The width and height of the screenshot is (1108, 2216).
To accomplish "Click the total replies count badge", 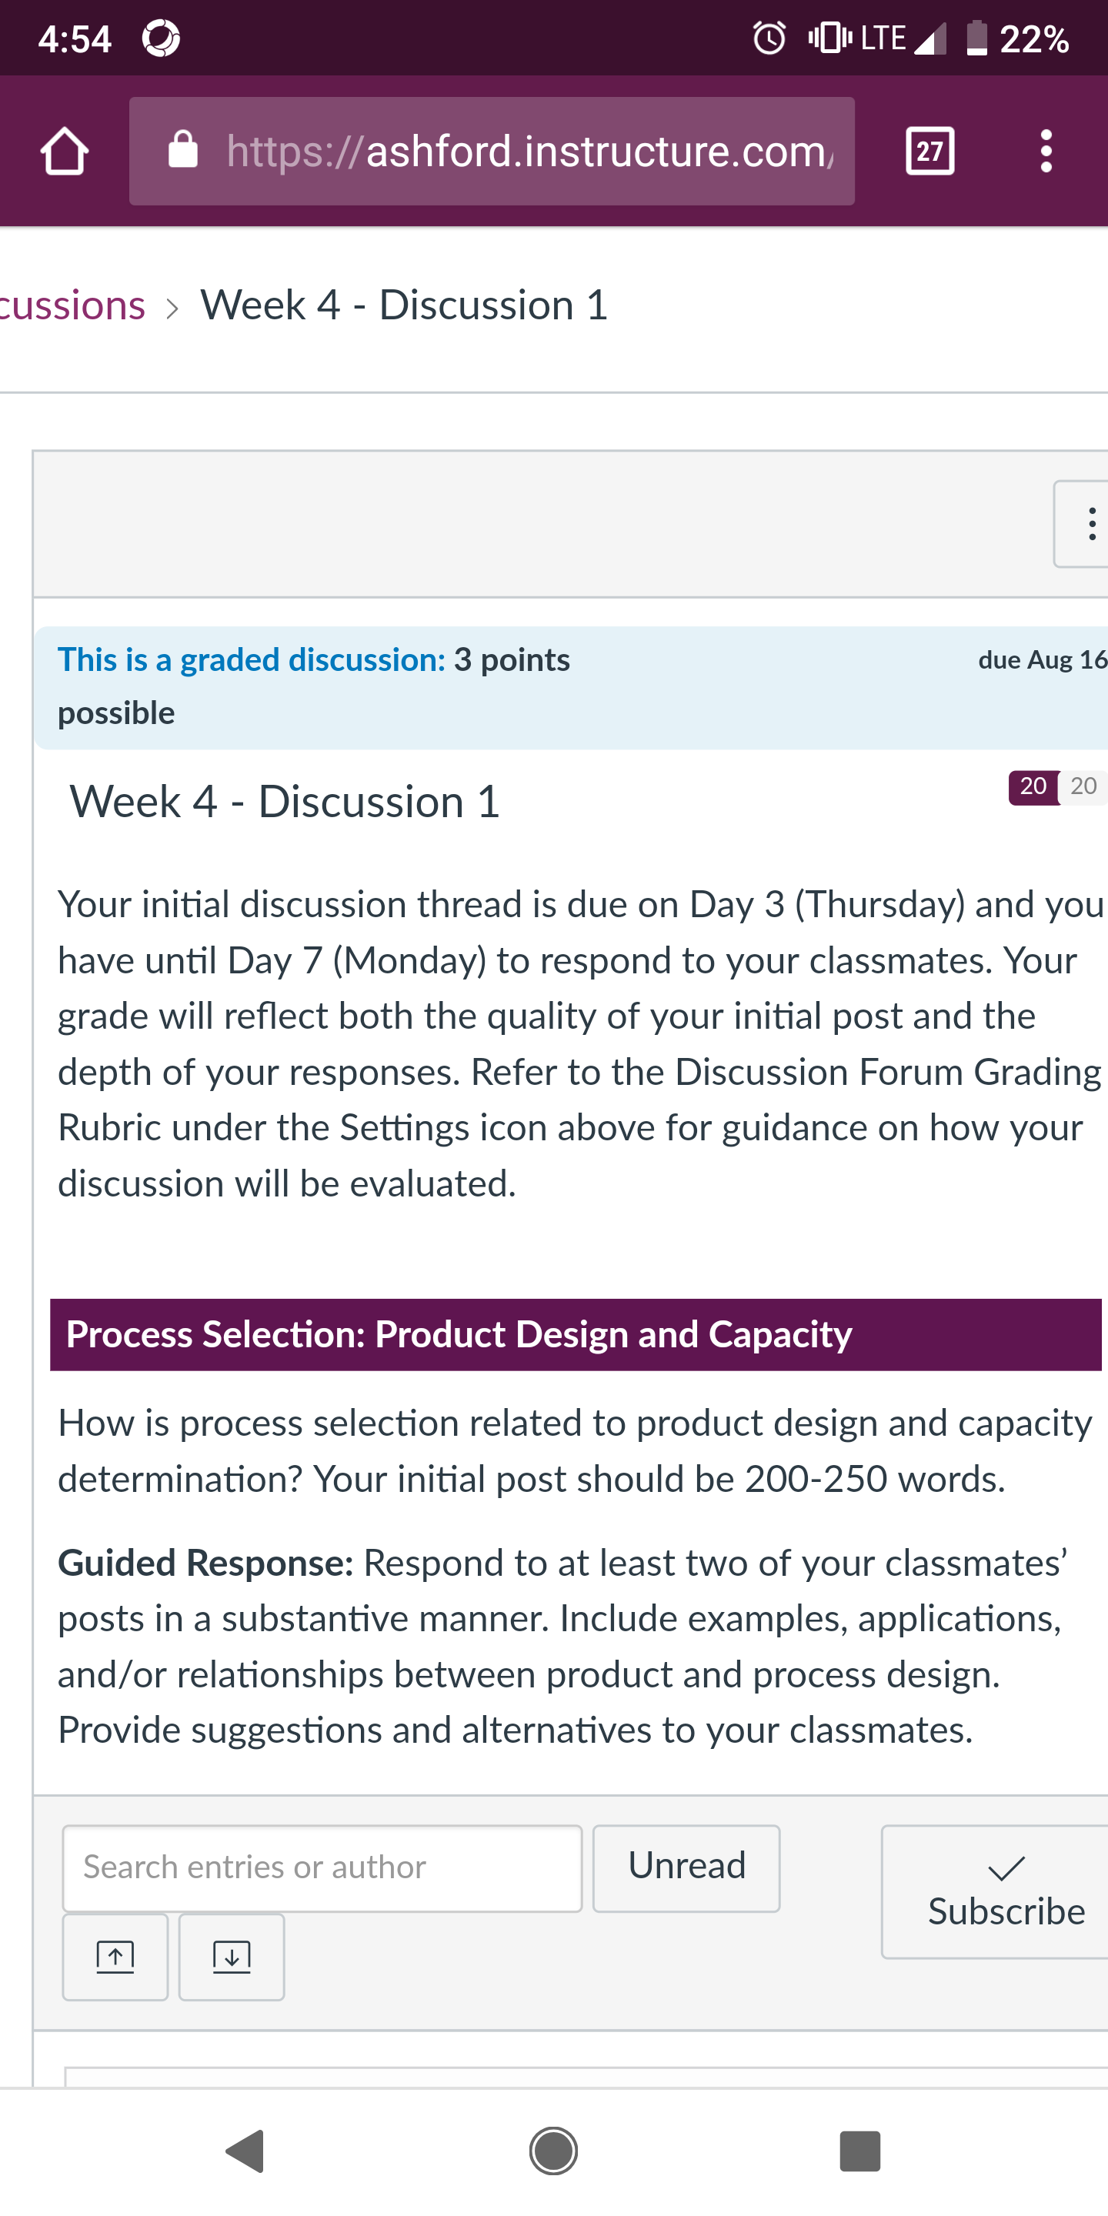I will point(1083,786).
